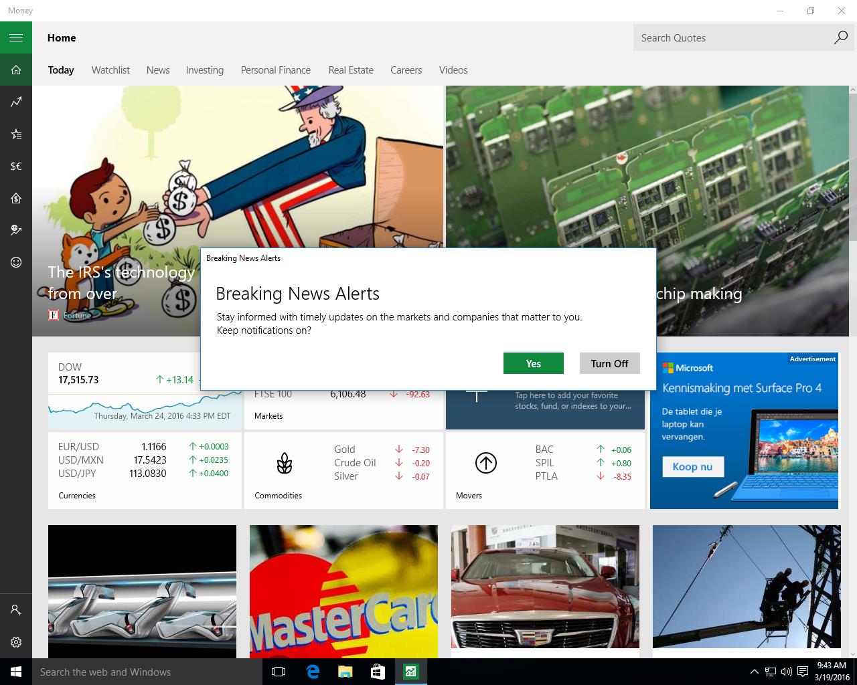The height and width of the screenshot is (685, 857).
Task: Switch to the Investing tab
Action: [x=205, y=70]
